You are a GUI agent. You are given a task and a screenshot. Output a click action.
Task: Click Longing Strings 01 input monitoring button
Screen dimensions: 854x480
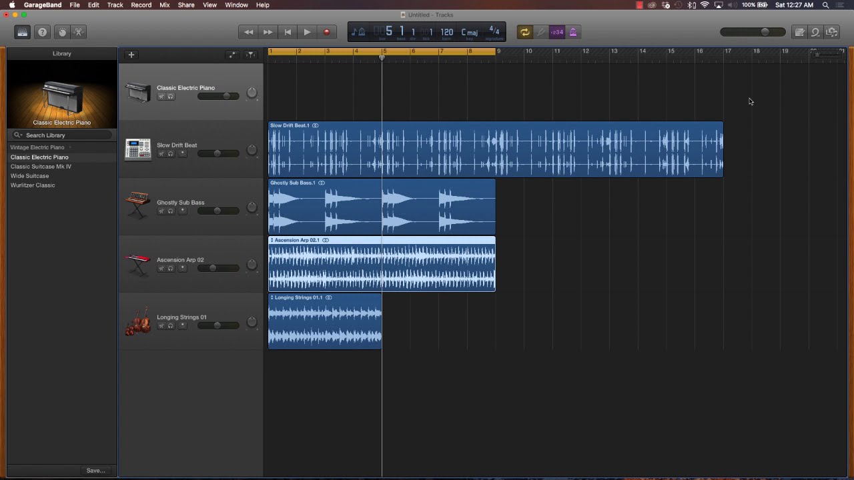coord(182,326)
